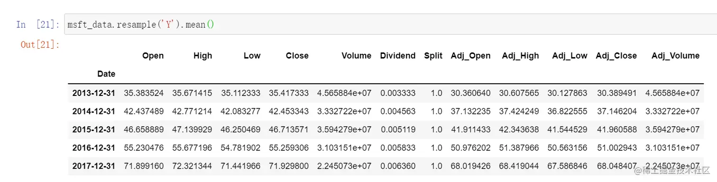Select the In [21] prompt label
Viewport: 717px width, 182px height.
click(38, 24)
